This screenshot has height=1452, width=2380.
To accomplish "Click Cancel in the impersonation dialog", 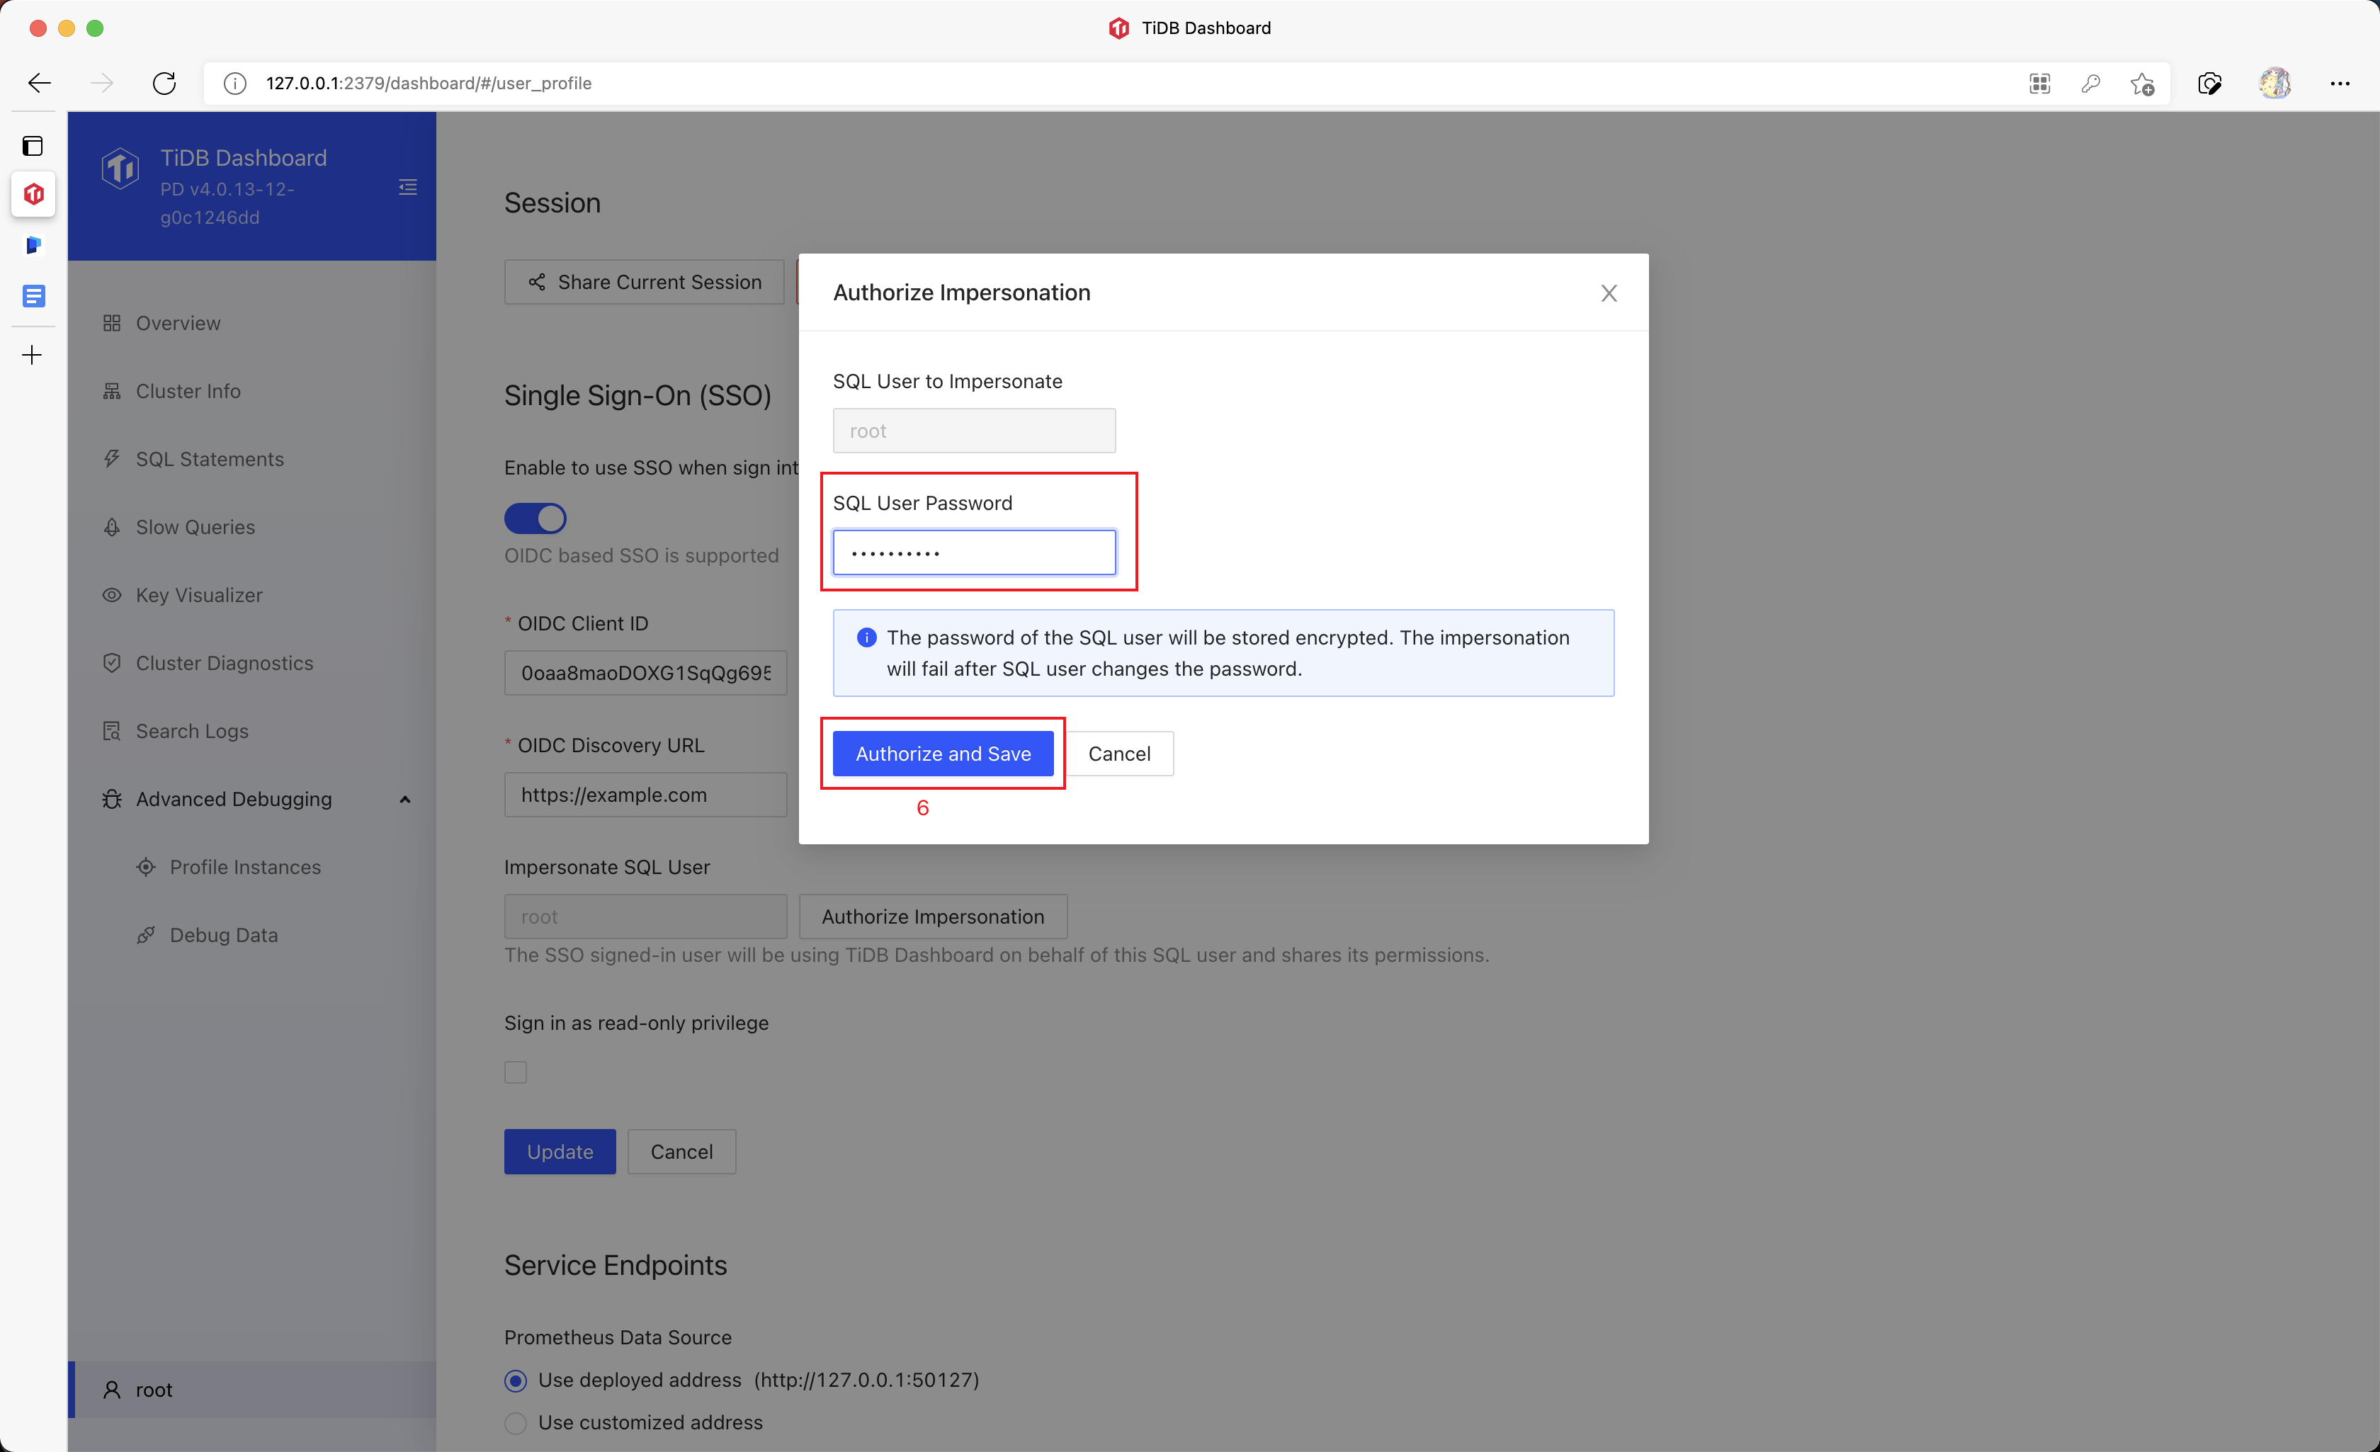I will (1118, 754).
